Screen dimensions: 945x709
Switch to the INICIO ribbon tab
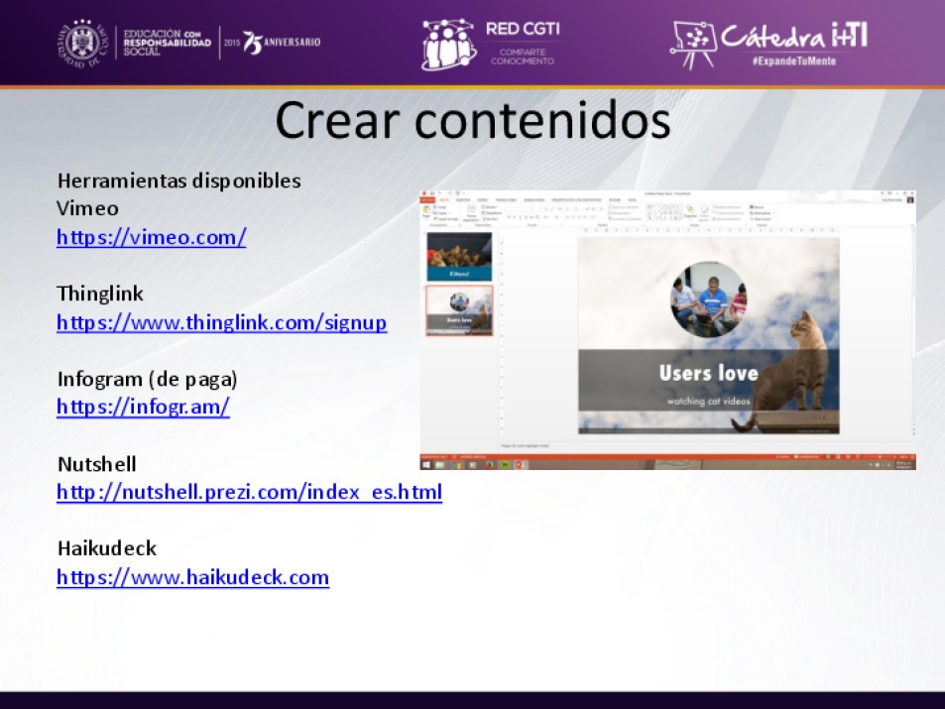pyautogui.click(x=444, y=199)
